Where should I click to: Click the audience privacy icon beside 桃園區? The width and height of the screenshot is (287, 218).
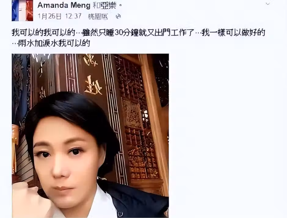(118, 16)
